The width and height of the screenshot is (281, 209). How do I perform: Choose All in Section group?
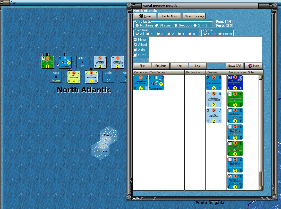point(140,34)
